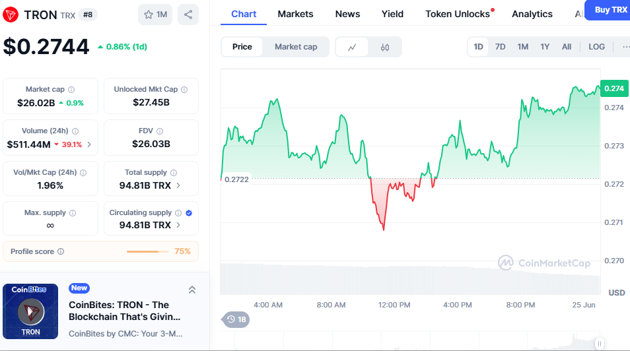Set chart range to 1D
Viewport: 630px width, 351px height.
(478, 47)
